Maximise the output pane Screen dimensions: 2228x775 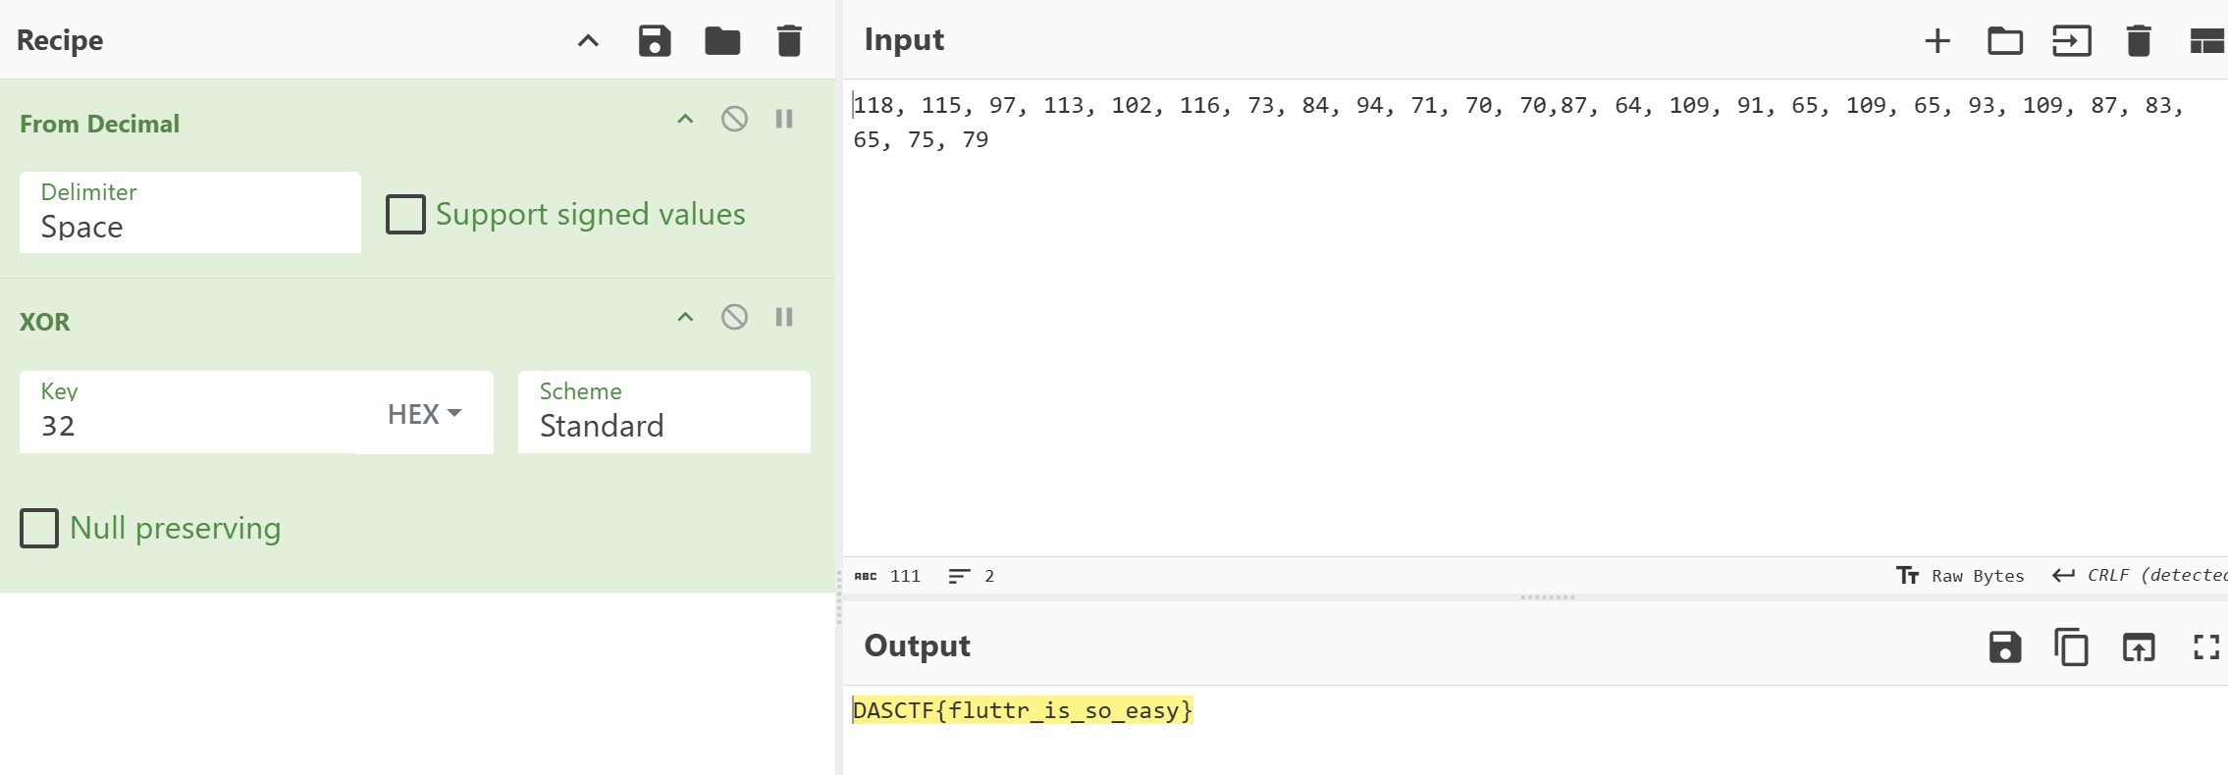(2206, 647)
